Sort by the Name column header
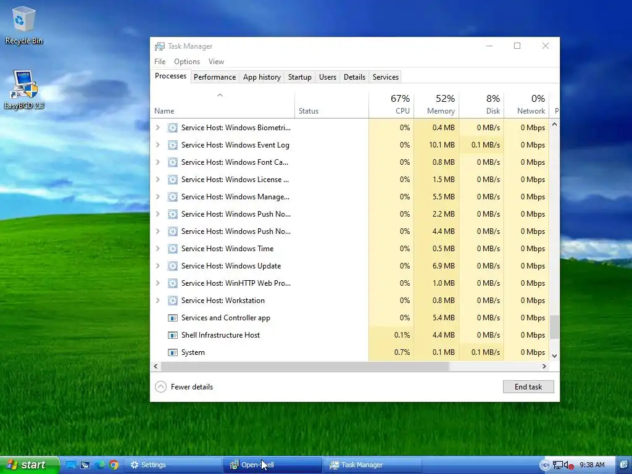632x474 pixels. click(x=222, y=105)
